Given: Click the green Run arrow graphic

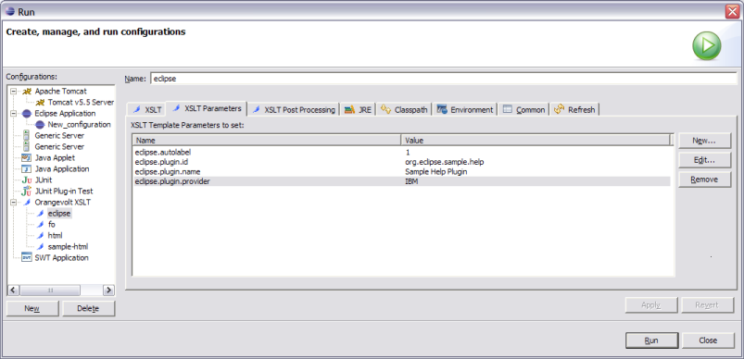Looking at the screenshot, I should [x=707, y=46].
